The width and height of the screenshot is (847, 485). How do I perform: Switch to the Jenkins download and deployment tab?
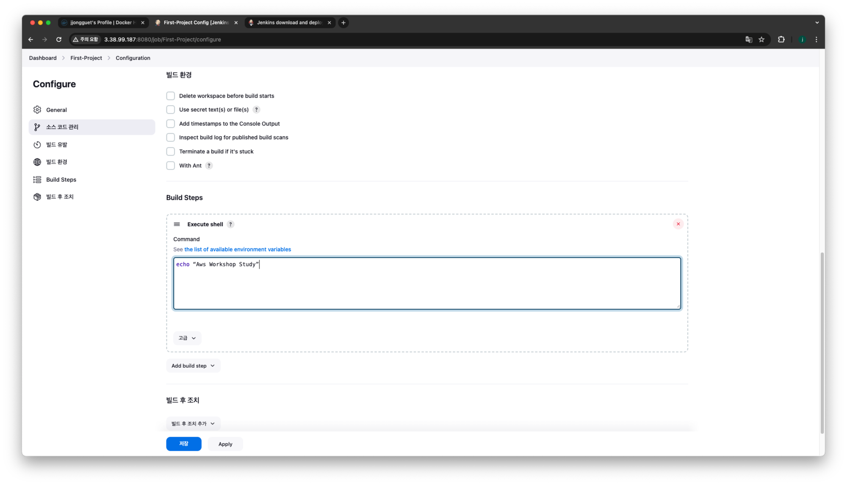pyautogui.click(x=289, y=23)
